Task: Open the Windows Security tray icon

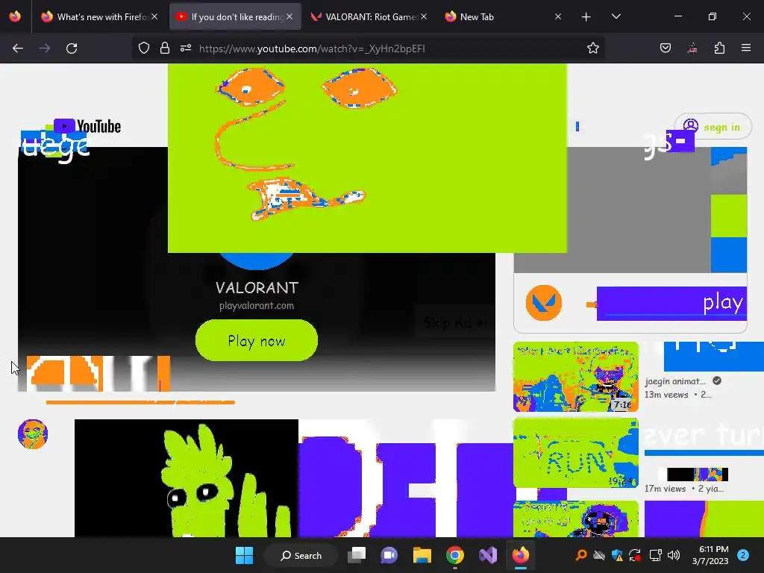Action: (617, 555)
